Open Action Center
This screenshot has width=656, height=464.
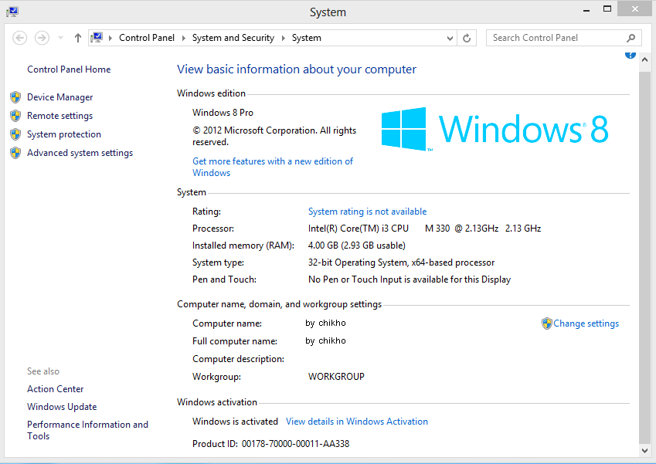tap(55, 389)
